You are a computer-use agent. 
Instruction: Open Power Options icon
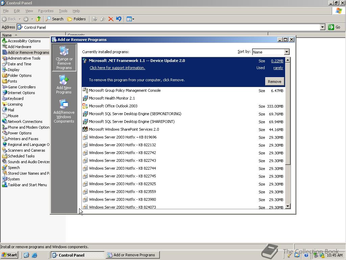[4, 133]
